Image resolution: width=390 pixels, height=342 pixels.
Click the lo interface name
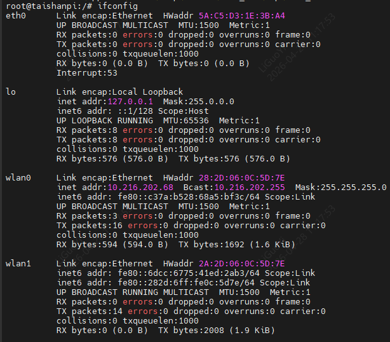10,92
